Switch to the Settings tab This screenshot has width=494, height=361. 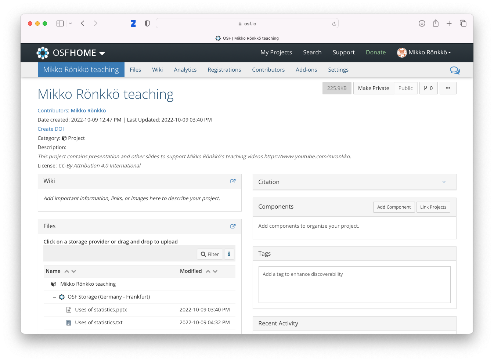[x=338, y=70]
